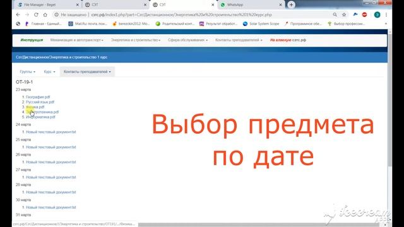
Task: Open Chrome three-dot menu
Action: 386,15
